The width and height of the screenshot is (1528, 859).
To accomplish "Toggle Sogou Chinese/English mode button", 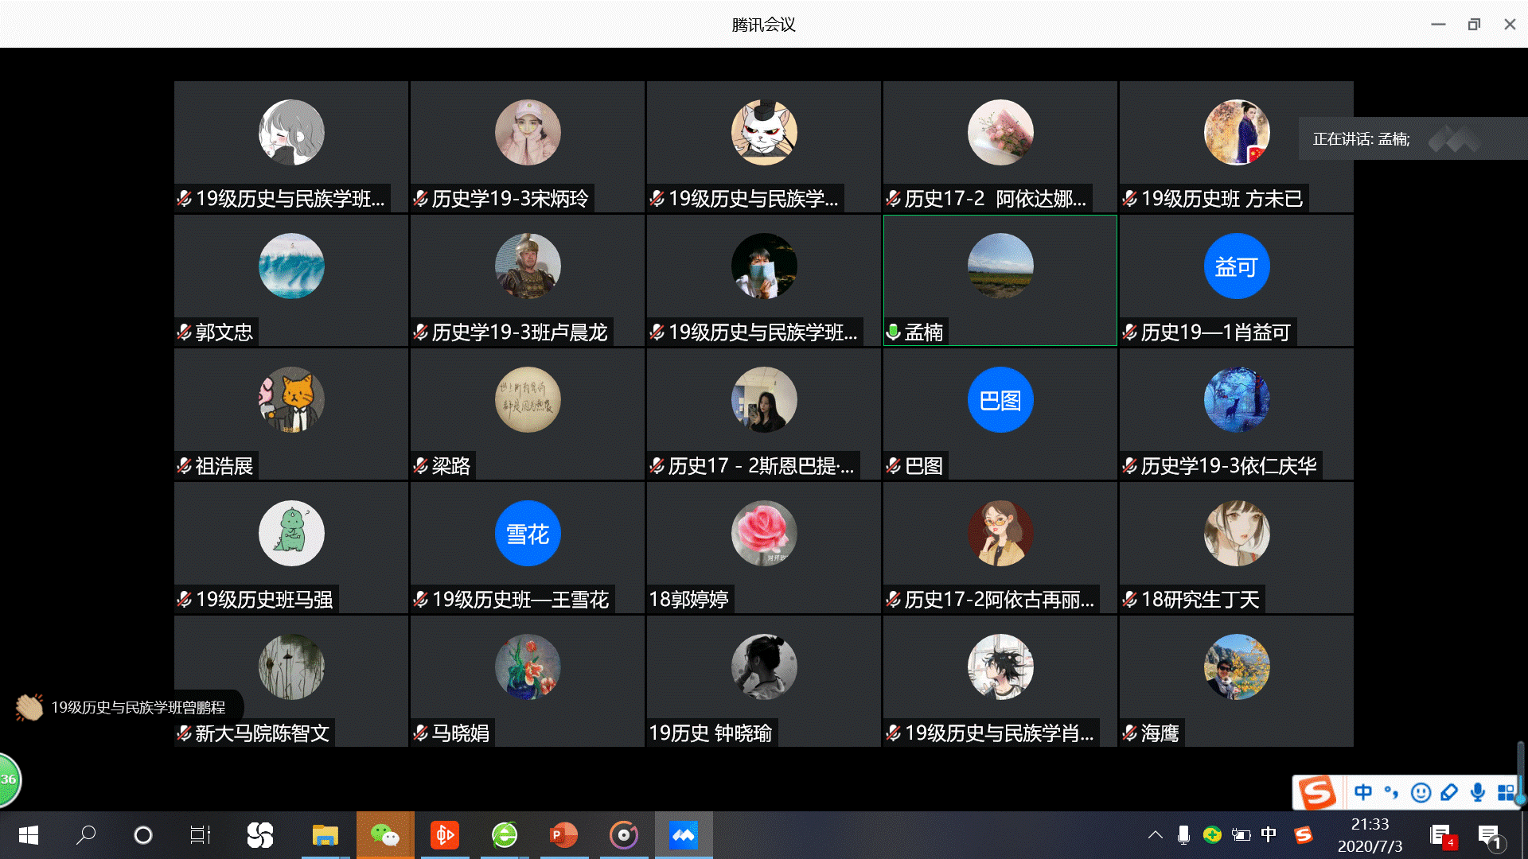I will coord(1363,792).
